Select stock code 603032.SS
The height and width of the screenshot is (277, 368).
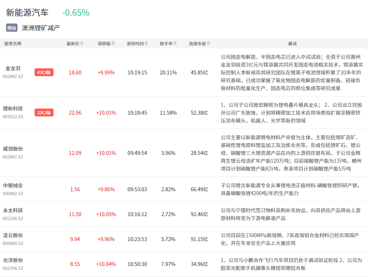pyautogui.click(x=13, y=117)
